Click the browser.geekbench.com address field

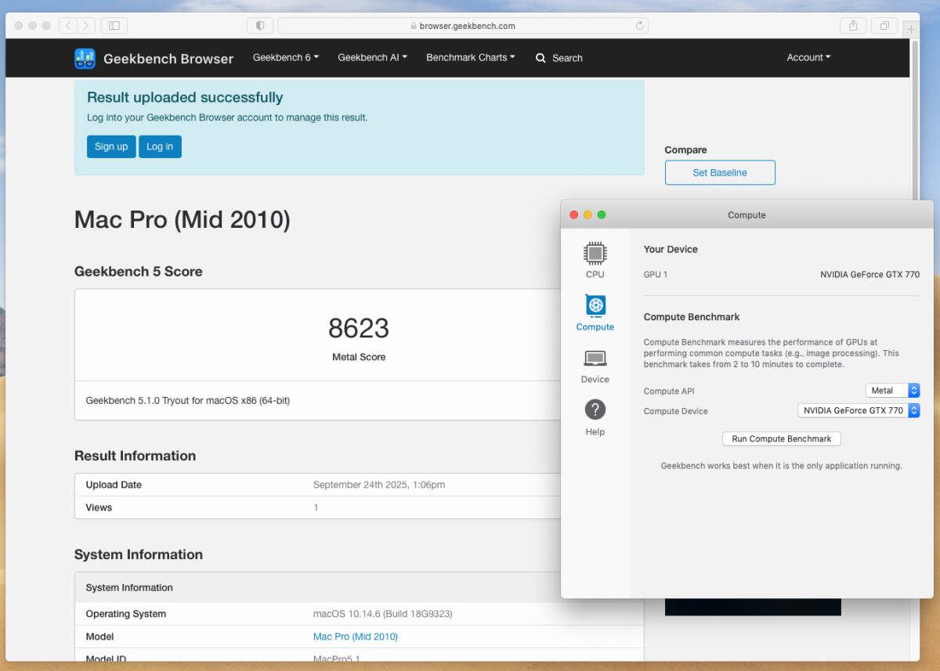tap(462, 26)
